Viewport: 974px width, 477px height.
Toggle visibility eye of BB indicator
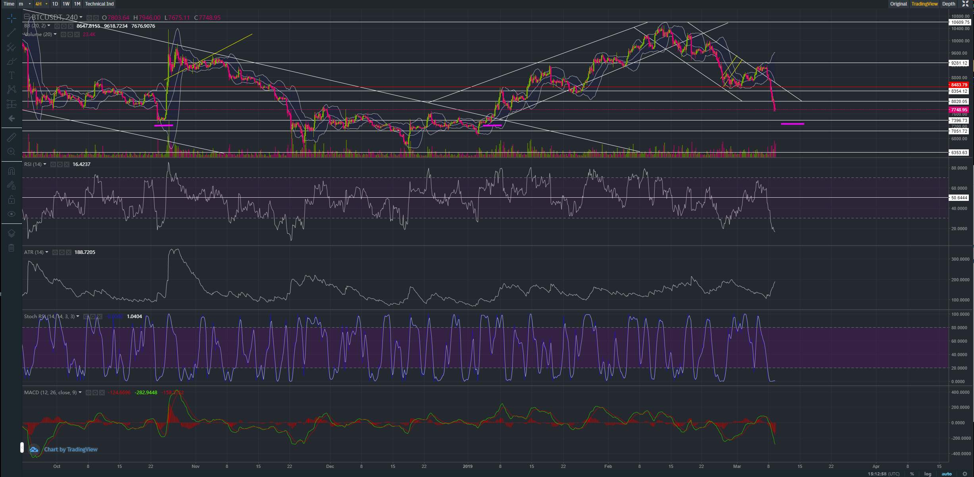click(57, 26)
